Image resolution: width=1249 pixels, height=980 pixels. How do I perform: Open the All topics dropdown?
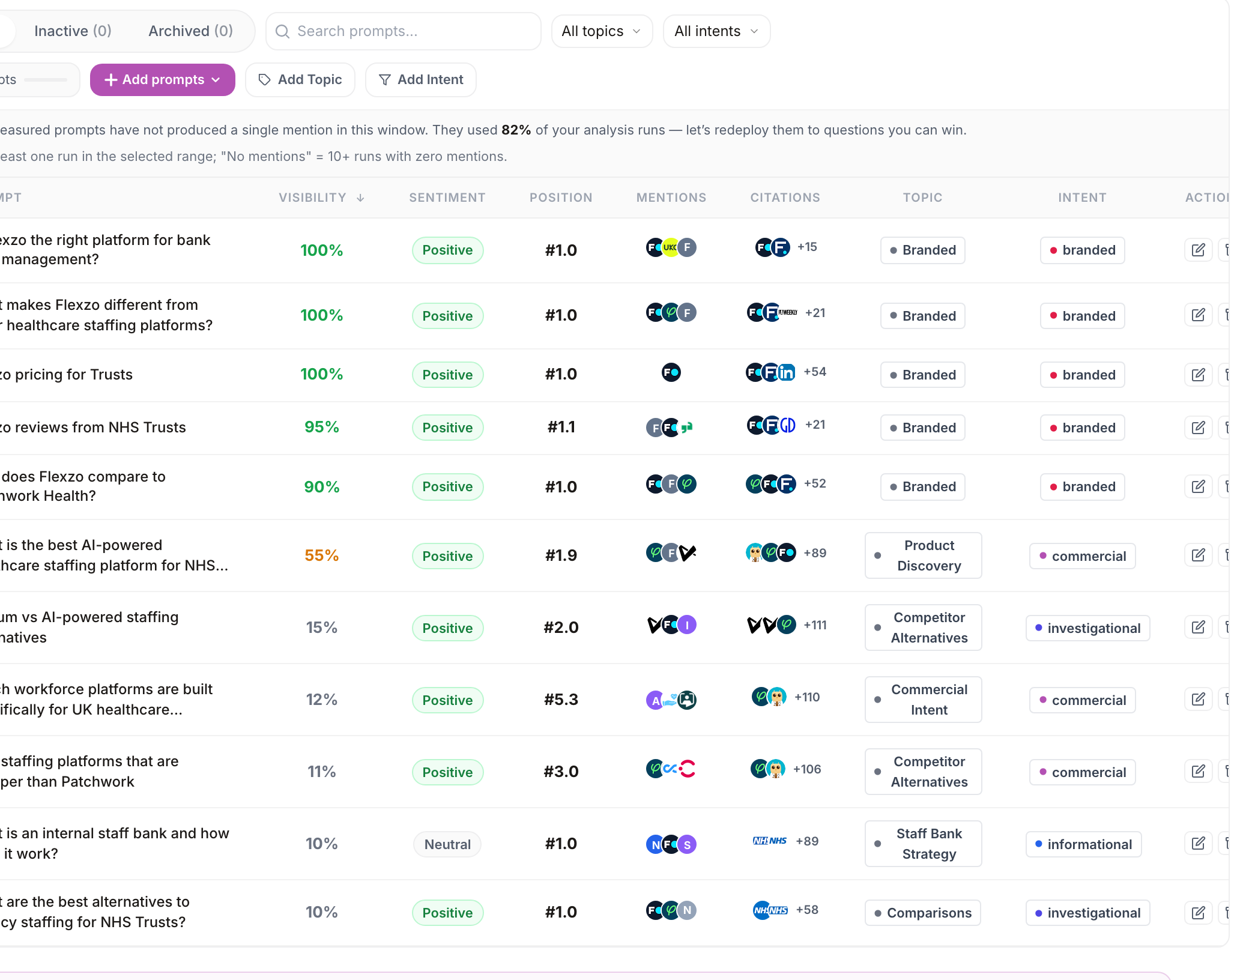[x=602, y=31]
